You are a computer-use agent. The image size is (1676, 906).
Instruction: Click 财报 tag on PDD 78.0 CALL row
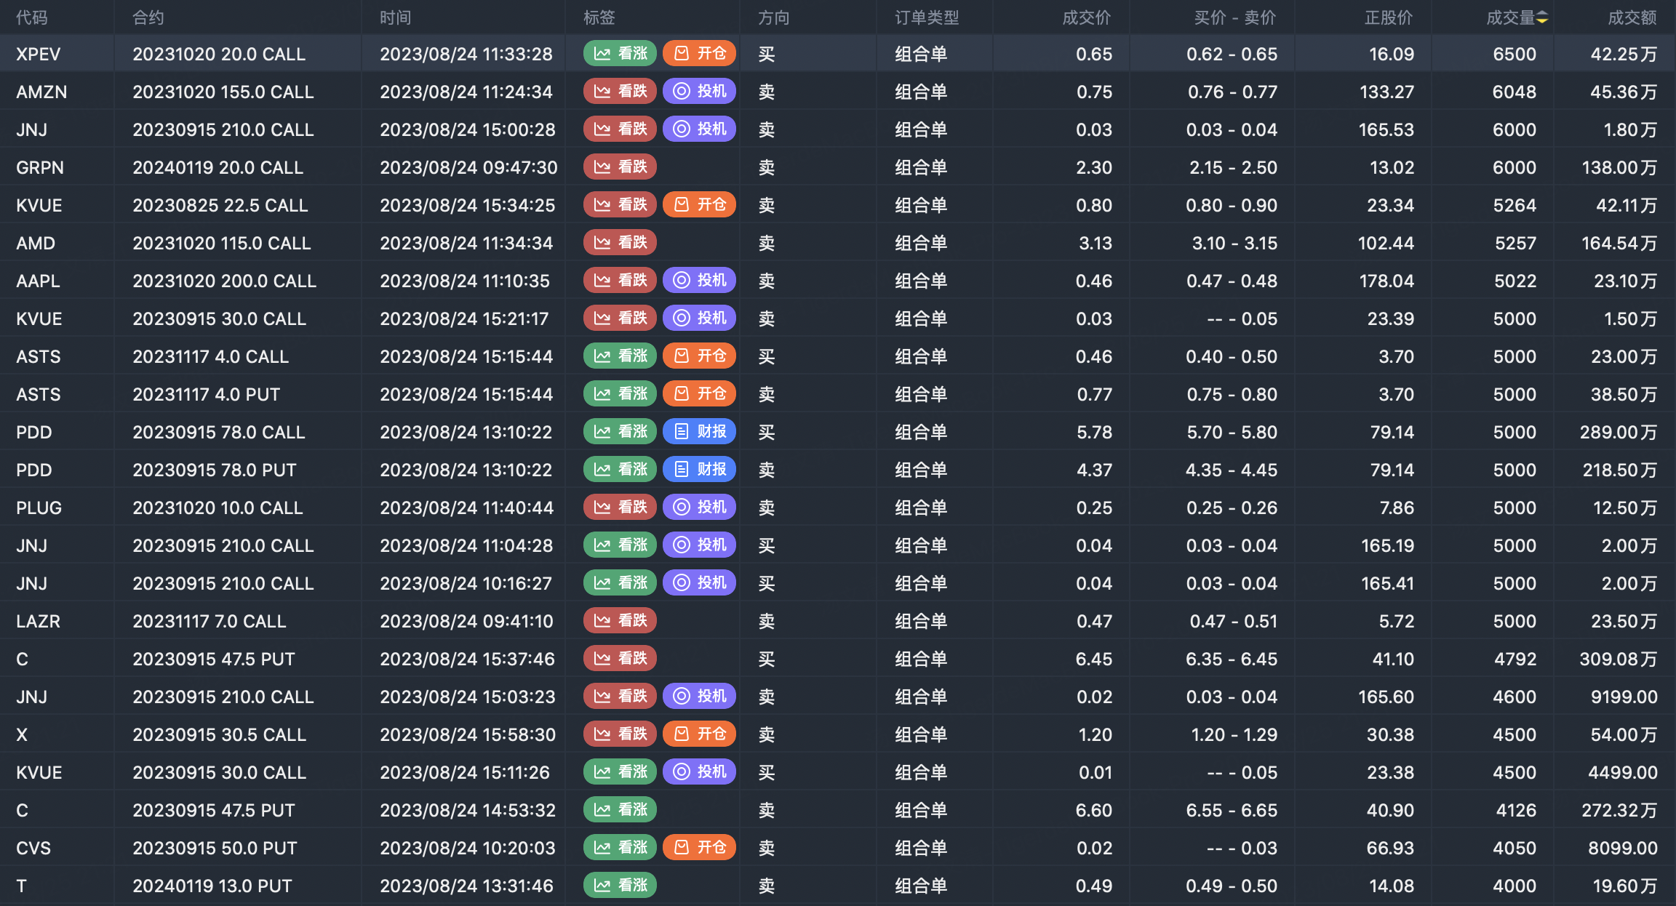click(700, 432)
